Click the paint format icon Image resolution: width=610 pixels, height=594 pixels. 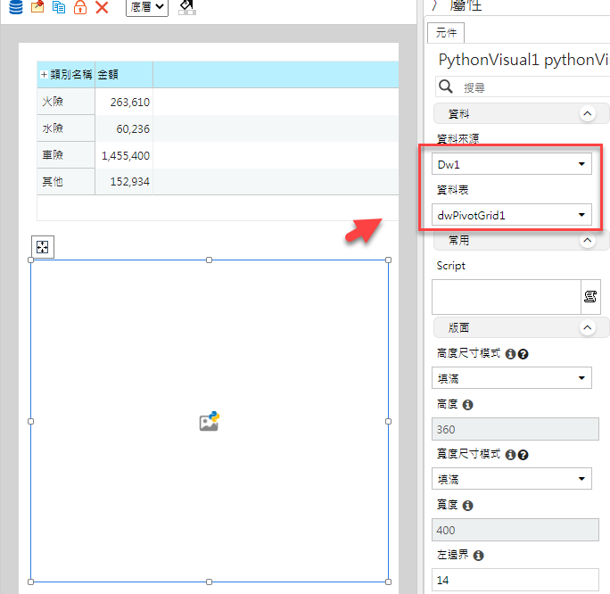coord(187,7)
